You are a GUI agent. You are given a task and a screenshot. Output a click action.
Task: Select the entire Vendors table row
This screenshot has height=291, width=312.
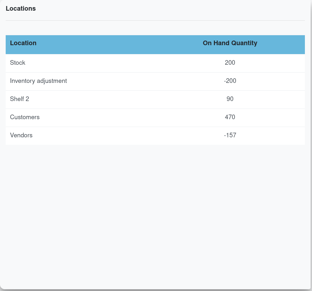124,136
